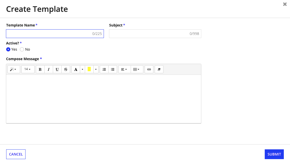Click inside the Compose Message editor
The height and width of the screenshot is (164, 290).
pyautogui.click(x=104, y=99)
